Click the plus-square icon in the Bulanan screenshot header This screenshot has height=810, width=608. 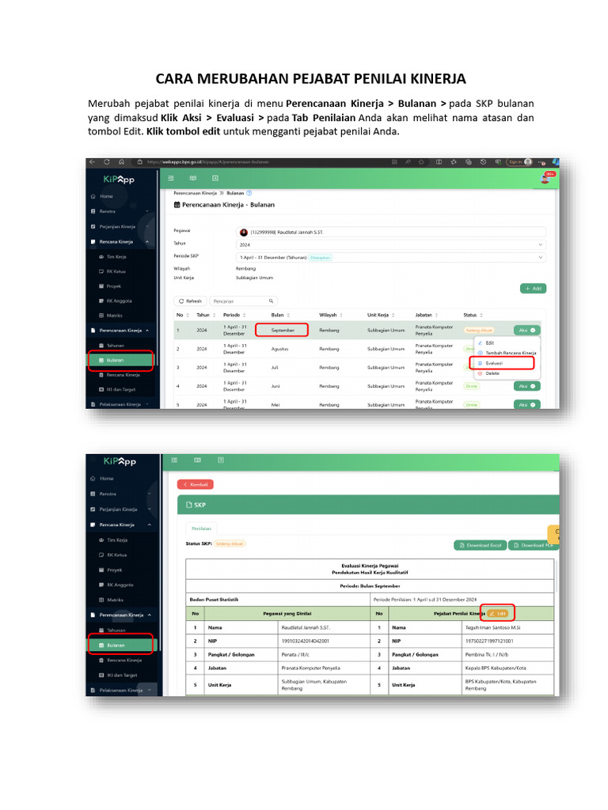coord(215,178)
